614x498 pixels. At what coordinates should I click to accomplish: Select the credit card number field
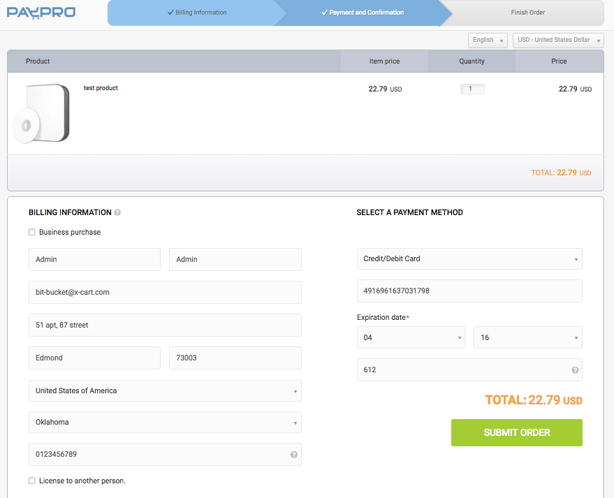[469, 291]
